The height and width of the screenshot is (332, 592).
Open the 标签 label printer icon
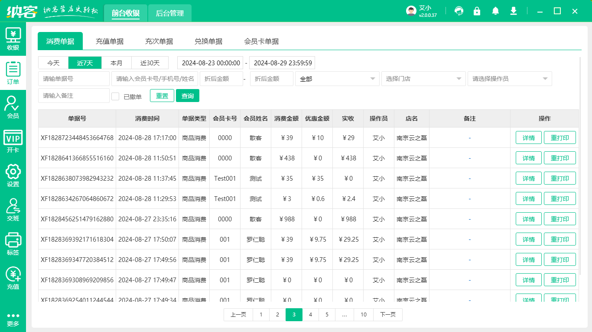[13, 244]
